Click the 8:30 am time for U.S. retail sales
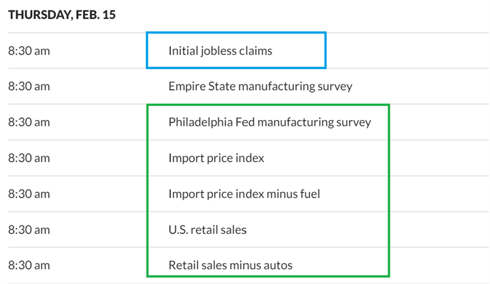Screen dimensions: 490x284 pyautogui.click(x=29, y=229)
